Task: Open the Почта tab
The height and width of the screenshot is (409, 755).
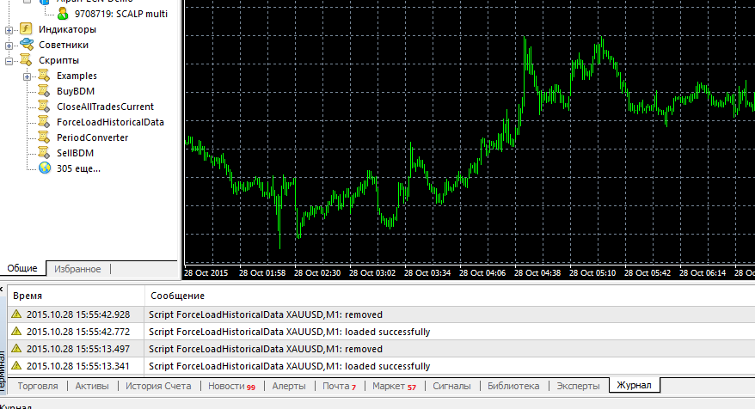Action: tap(340, 386)
